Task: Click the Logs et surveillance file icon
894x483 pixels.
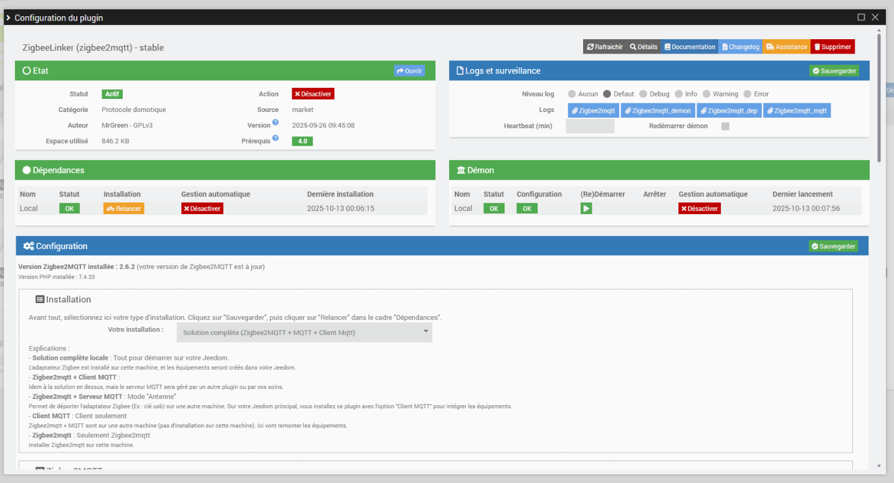Action: [460, 71]
